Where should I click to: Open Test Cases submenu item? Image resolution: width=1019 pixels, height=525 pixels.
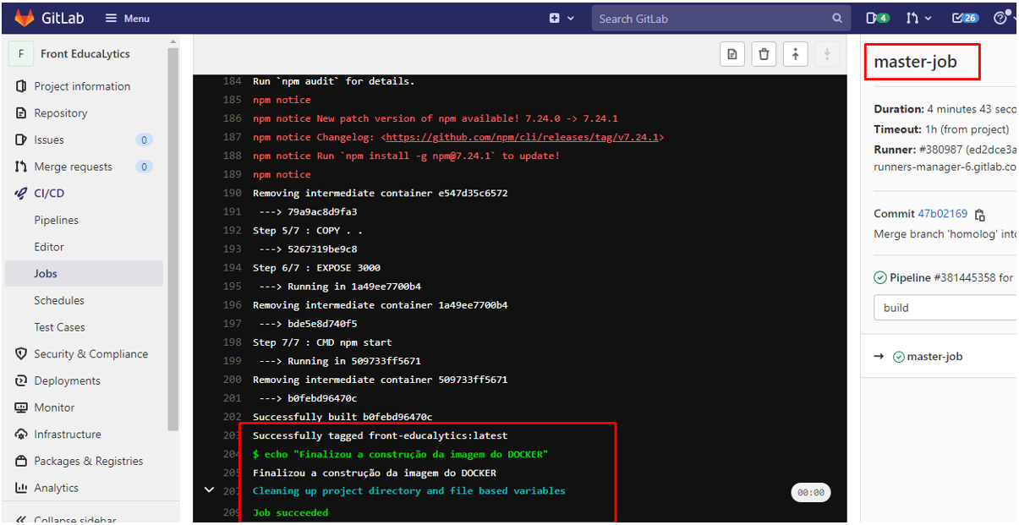[x=59, y=327]
